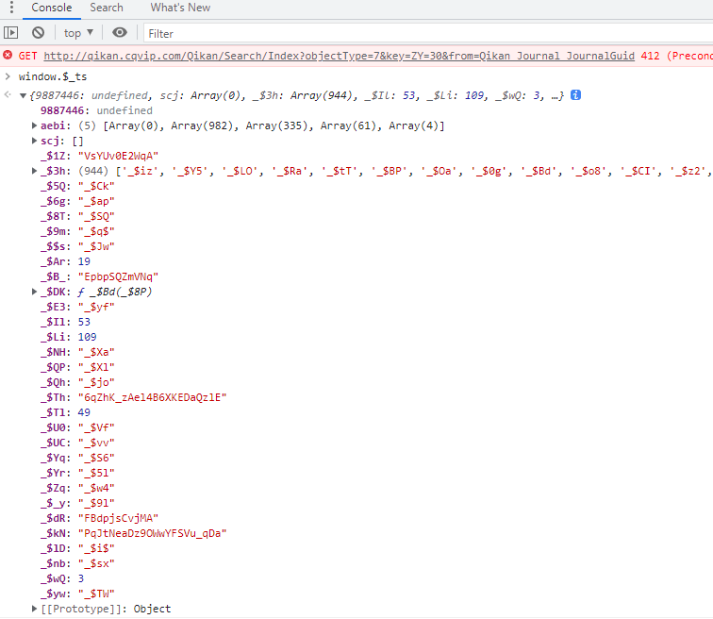Expand the scj empty array
Screen dimensions: 713x619
[x=35, y=142]
